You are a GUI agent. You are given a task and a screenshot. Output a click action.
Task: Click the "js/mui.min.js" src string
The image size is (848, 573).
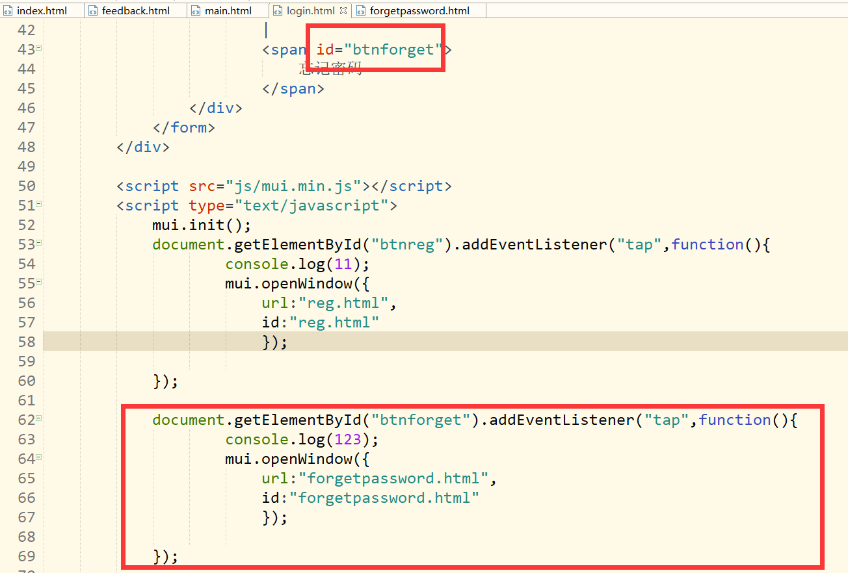pos(293,186)
